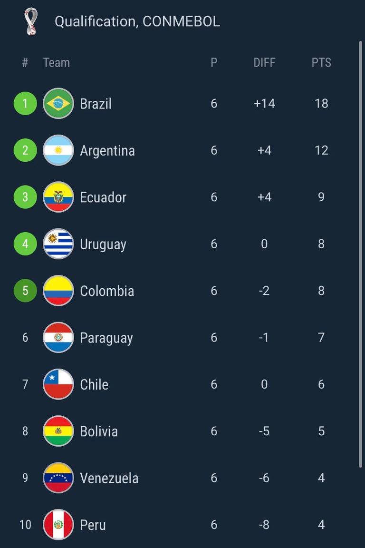Select the Venezuela team name
Viewport: 365px width, 548px height.
click(109, 479)
